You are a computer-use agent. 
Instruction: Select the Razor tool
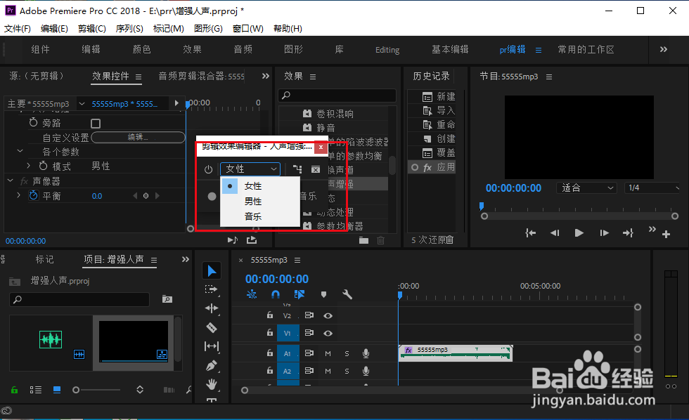(x=212, y=327)
